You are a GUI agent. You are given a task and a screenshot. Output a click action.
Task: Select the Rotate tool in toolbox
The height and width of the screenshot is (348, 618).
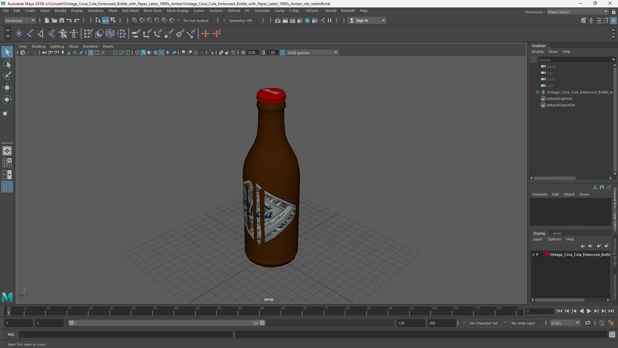(7, 100)
